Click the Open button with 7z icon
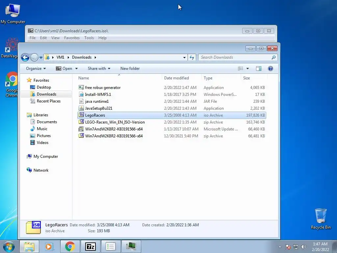The height and width of the screenshot is (253, 337). click(x=64, y=69)
